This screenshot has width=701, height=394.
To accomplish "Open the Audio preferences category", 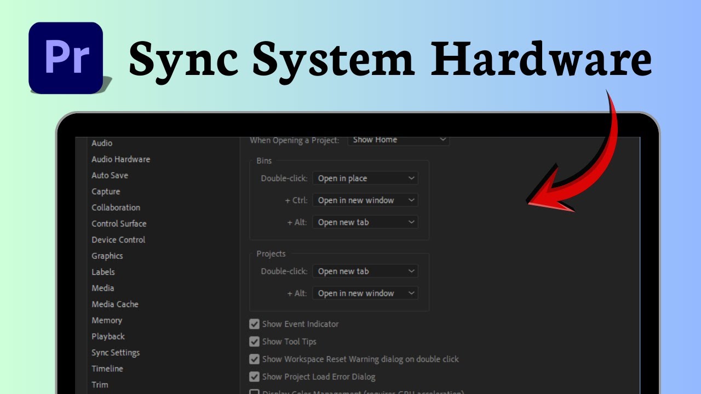I will [x=102, y=143].
